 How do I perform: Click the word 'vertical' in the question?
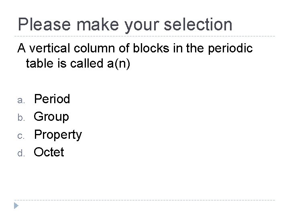tap(50, 48)
